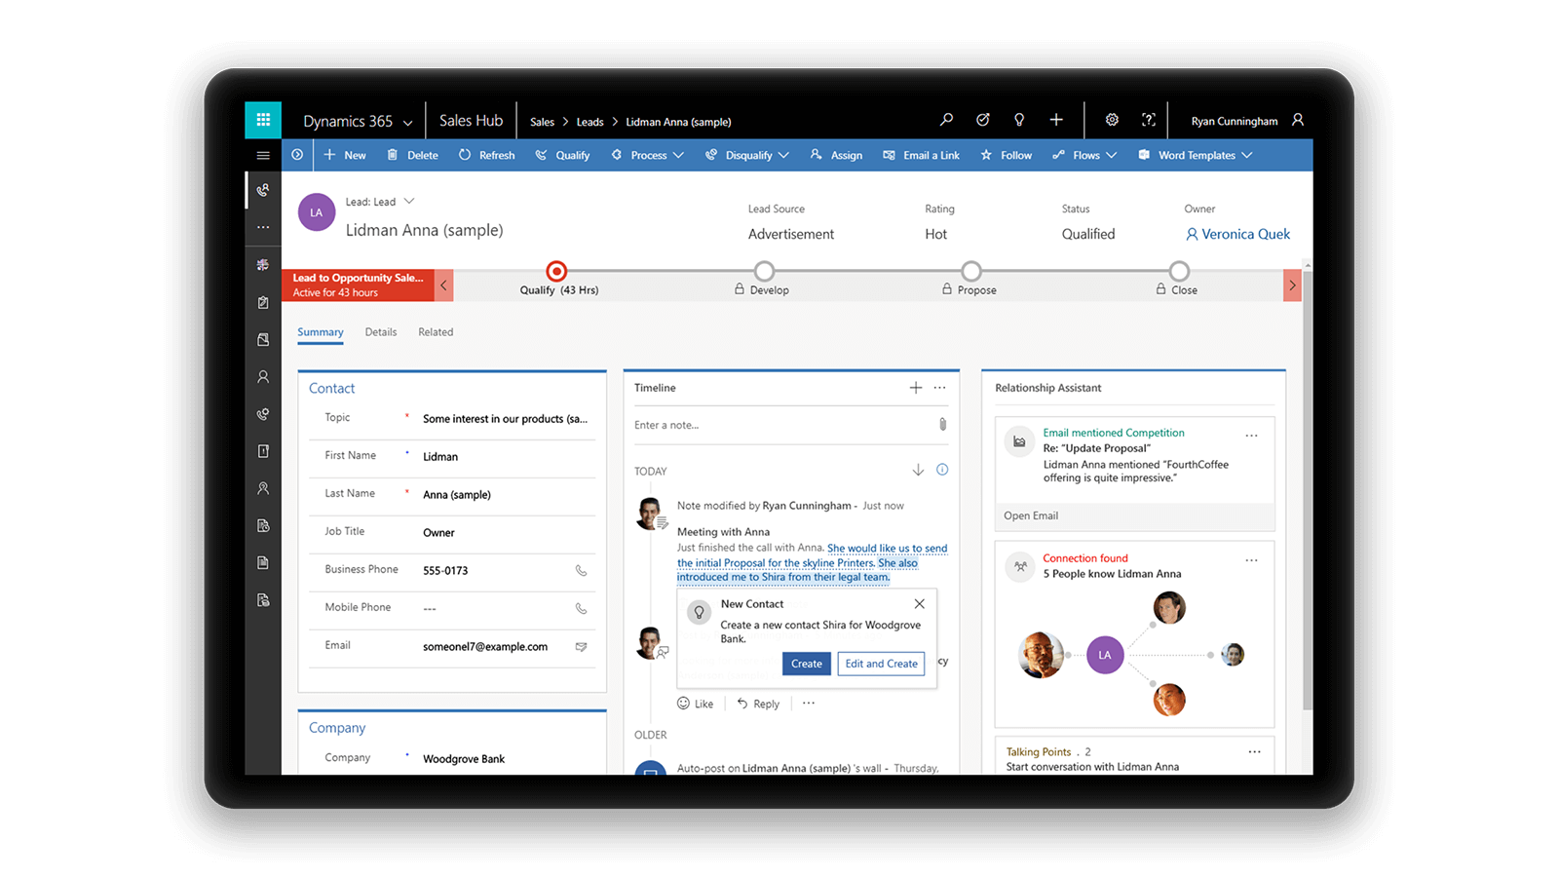Screen dimensions: 1559x877
Task: Click the Email field someonel7@example.com
Action: coord(485,647)
